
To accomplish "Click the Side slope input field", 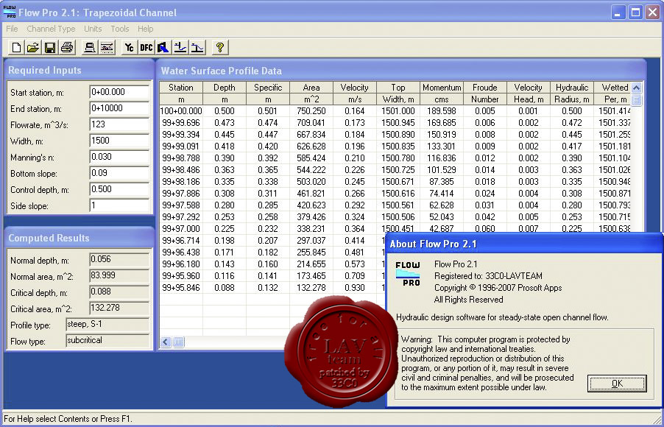I will [119, 206].
